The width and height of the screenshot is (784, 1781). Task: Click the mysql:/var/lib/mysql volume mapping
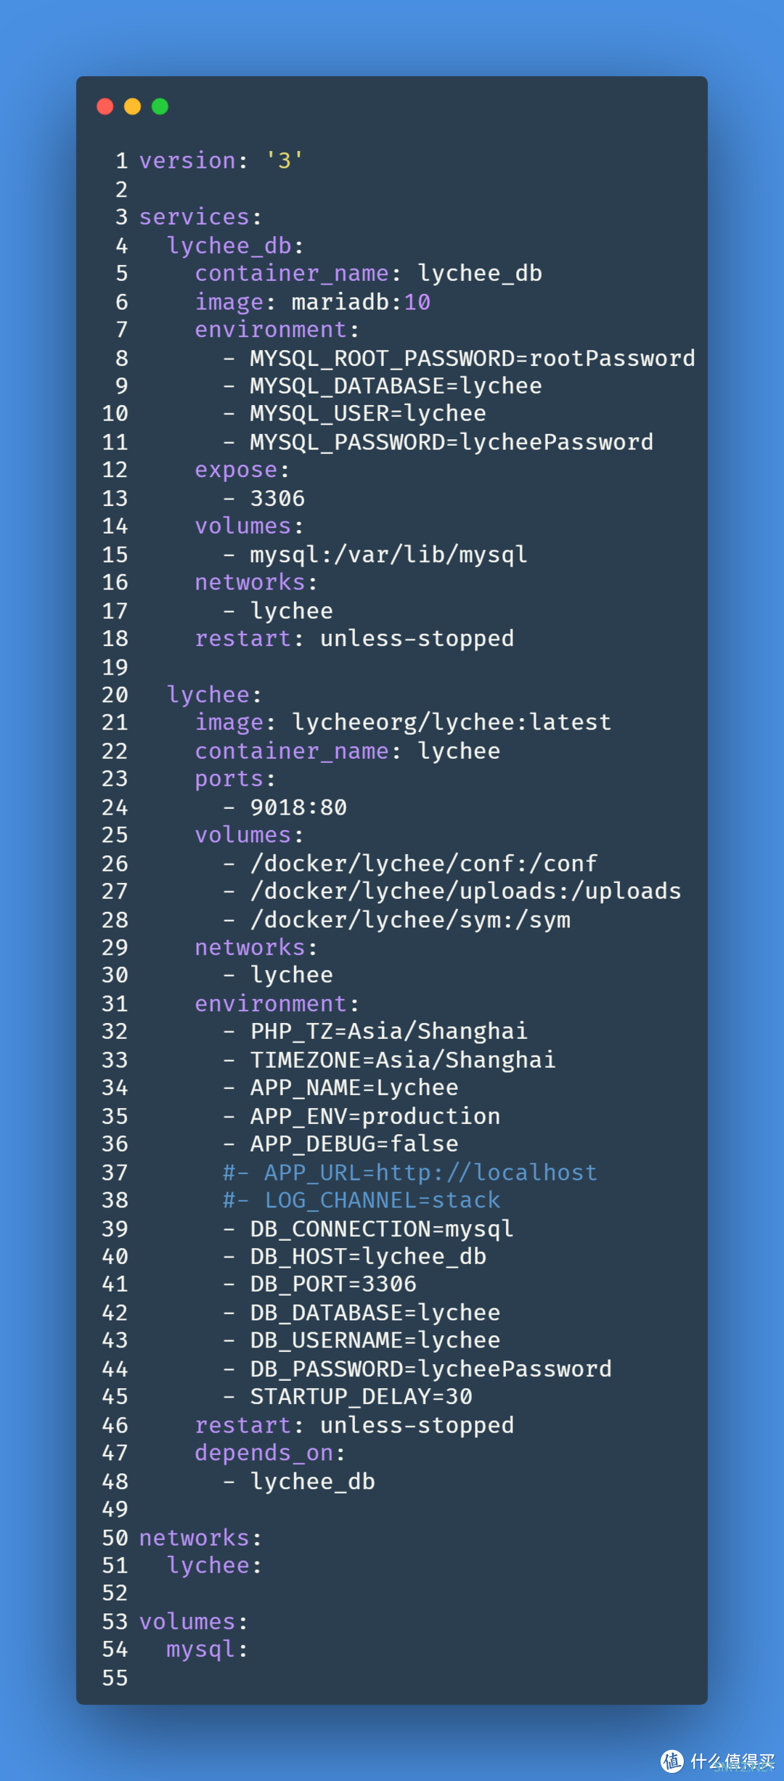(388, 555)
